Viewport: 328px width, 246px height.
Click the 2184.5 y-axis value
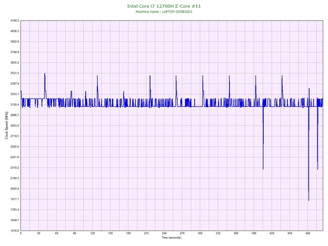pos(15,178)
